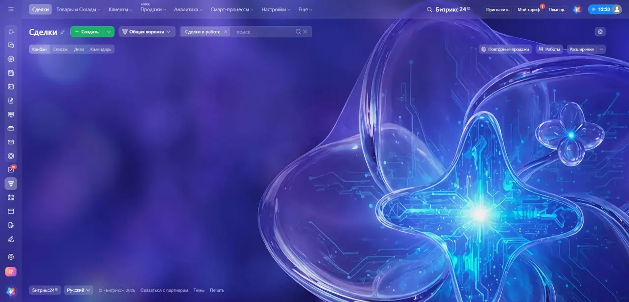Open kanban settings gear above Расширения
629x302 pixels.
click(x=600, y=32)
